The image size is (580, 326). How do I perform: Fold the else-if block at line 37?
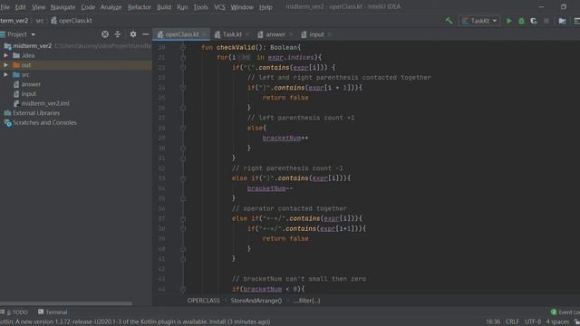tap(183, 219)
